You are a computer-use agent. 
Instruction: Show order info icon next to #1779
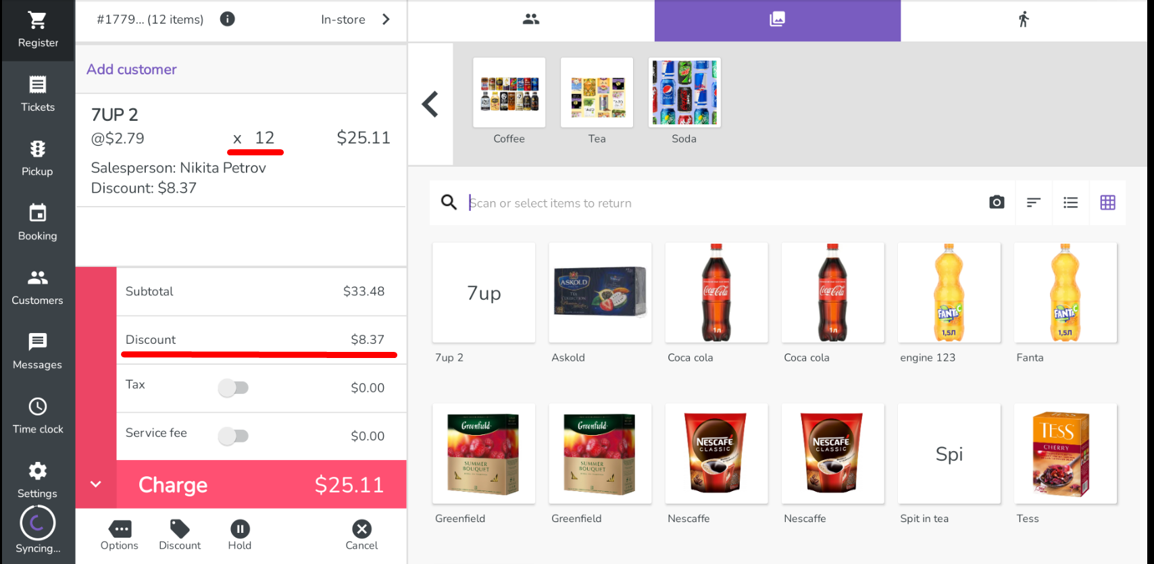(228, 19)
